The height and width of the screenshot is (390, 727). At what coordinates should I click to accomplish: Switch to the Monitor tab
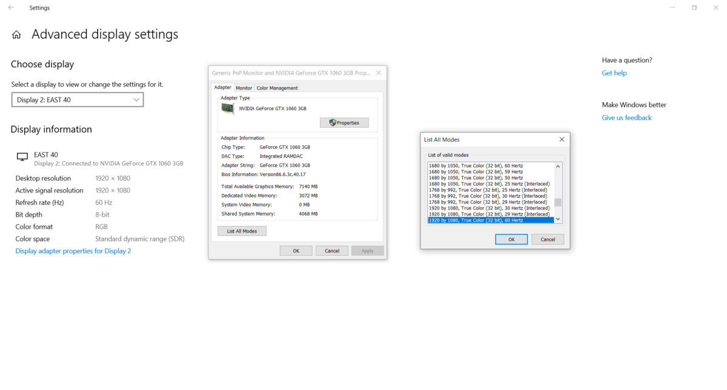[x=244, y=88]
